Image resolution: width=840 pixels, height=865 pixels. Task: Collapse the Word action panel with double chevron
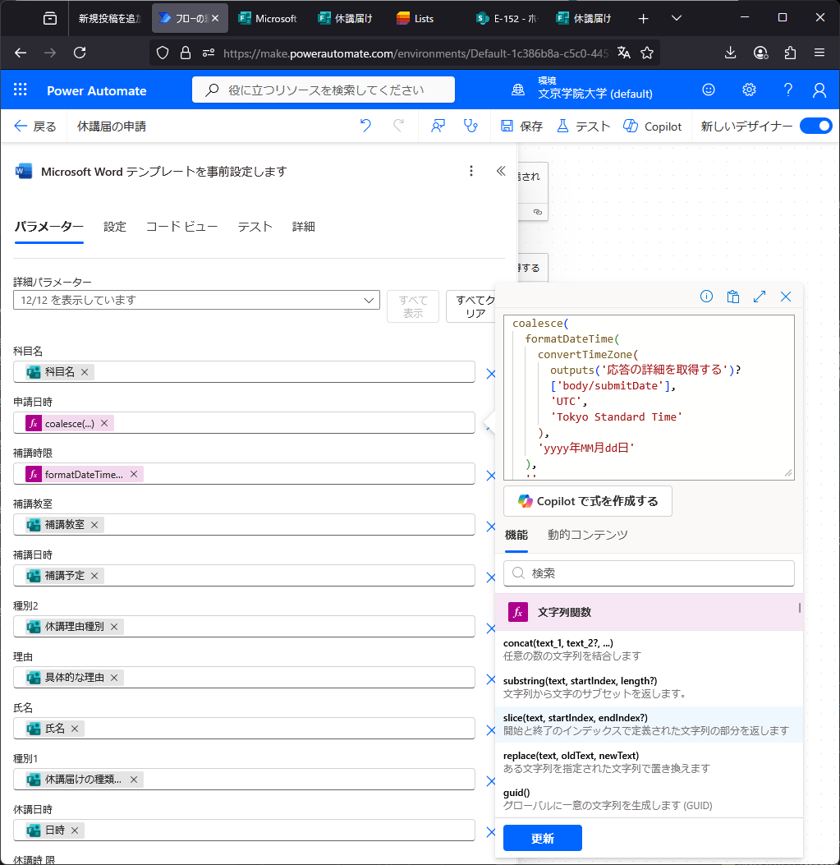click(x=501, y=171)
